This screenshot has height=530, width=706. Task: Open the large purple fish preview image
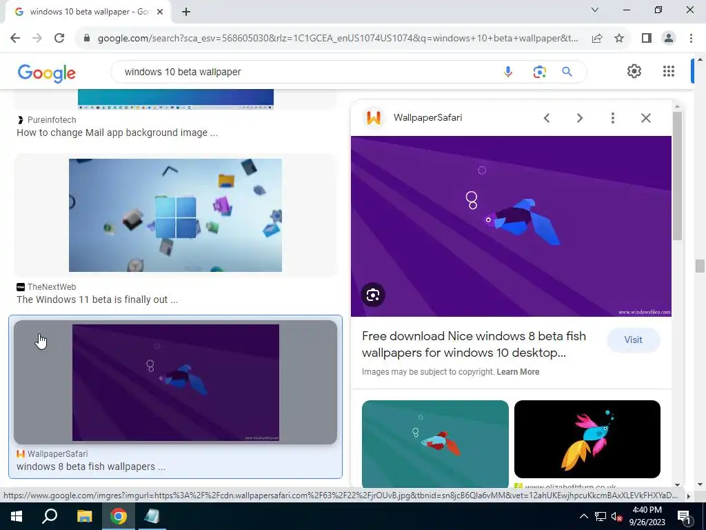(511, 226)
